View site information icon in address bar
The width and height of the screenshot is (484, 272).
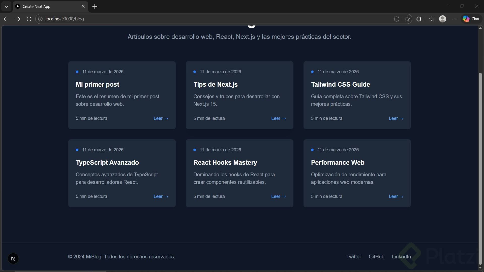click(40, 19)
